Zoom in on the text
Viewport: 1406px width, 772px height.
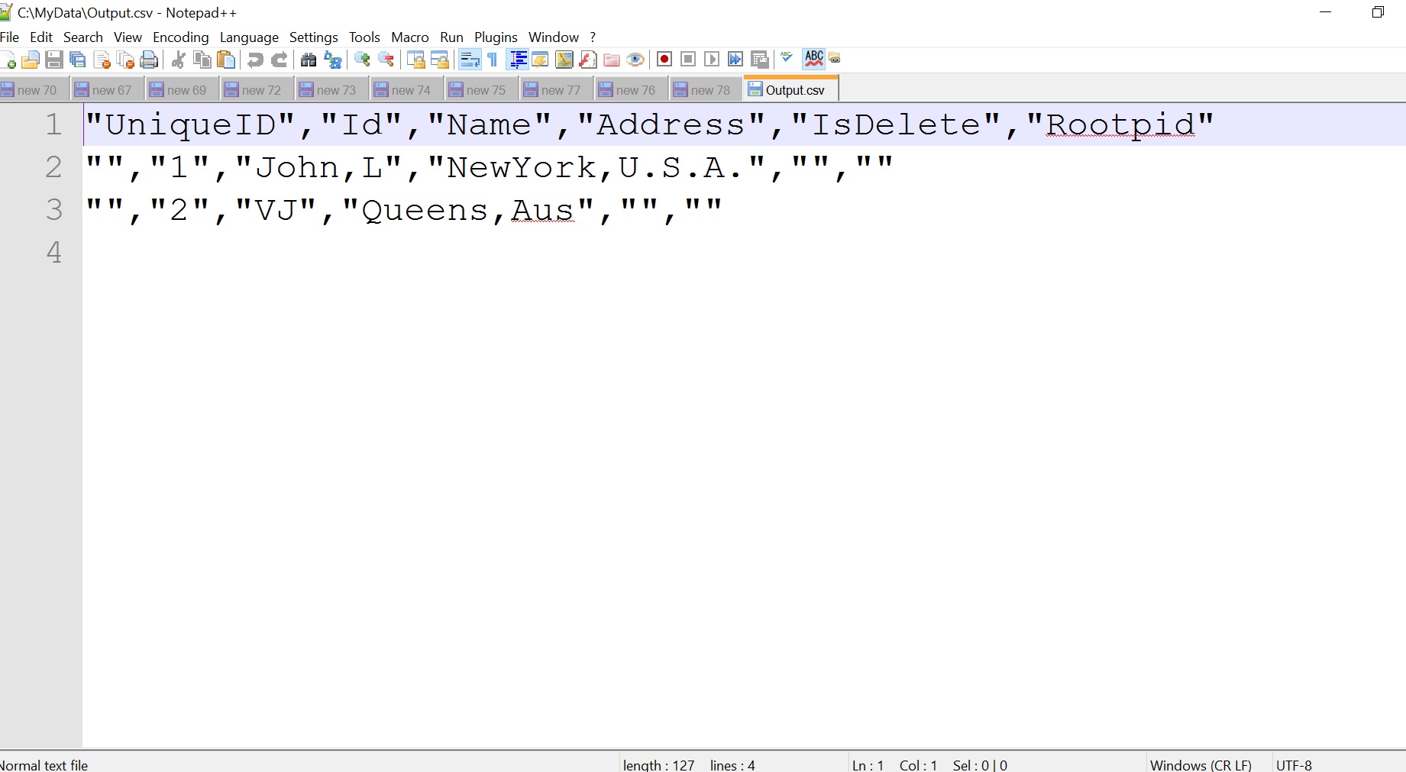(x=362, y=60)
